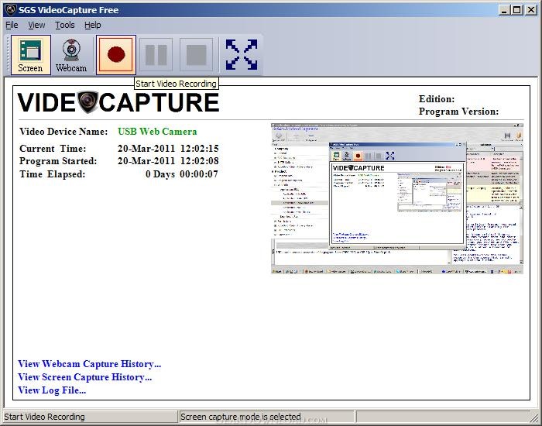Screen dimensions: 542x426
Task: Click the USB Web Camera device name
Action: coord(157,132)
